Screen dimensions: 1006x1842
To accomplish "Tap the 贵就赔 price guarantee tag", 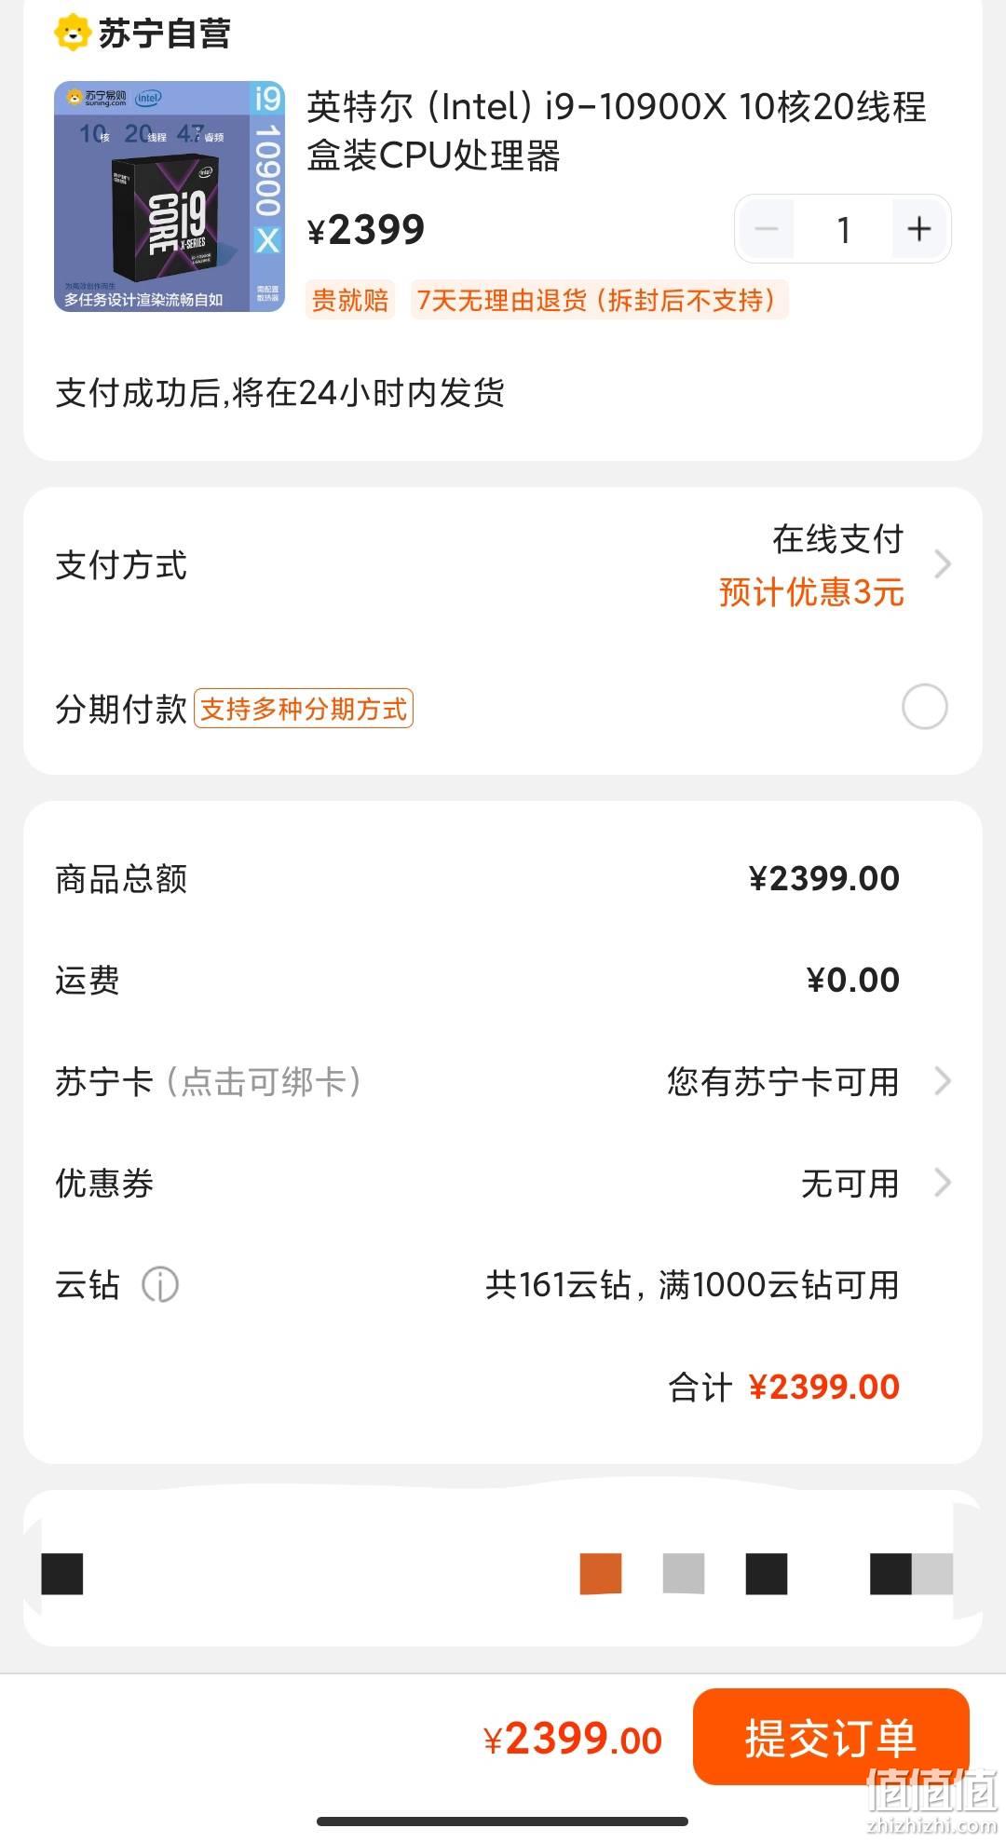I will tap(350, 300).
